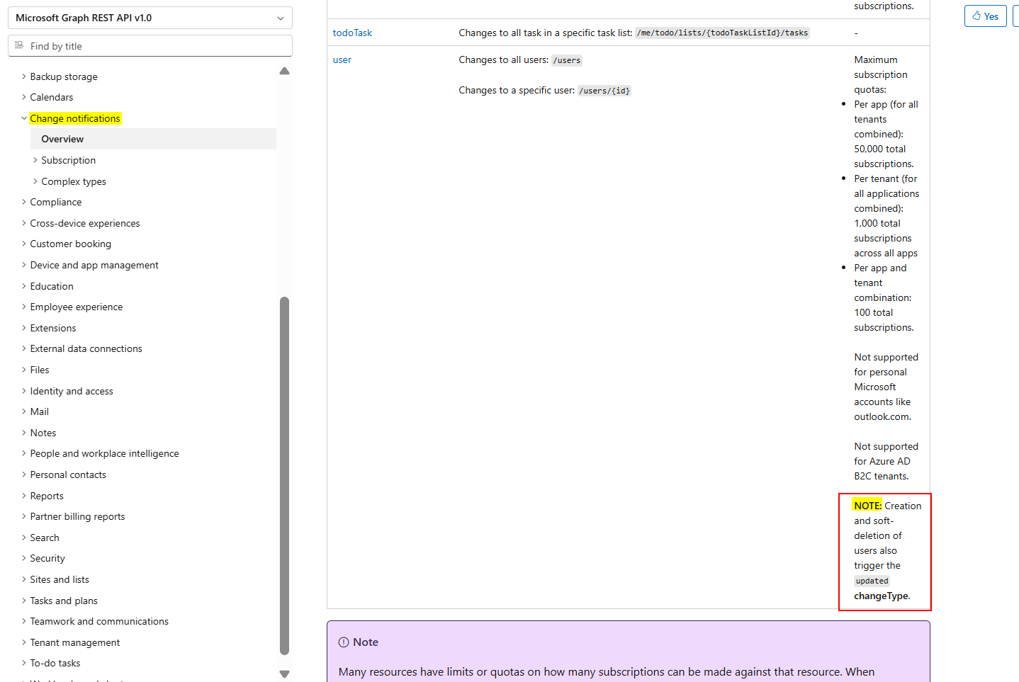Open the Search section in sidebar
This screenshot has height=682, width=1019.
coord(45,538)
